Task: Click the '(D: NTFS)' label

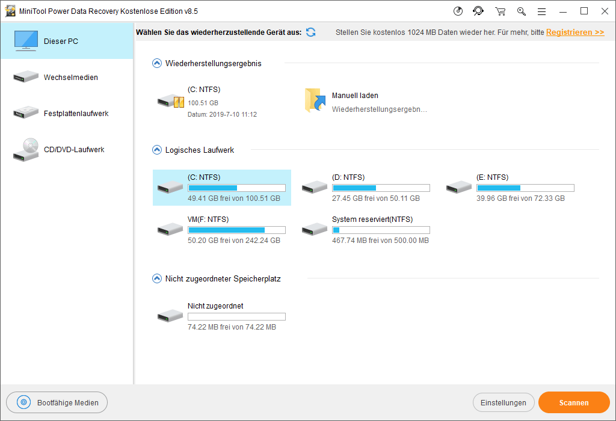Action: (x=348, y=177)
